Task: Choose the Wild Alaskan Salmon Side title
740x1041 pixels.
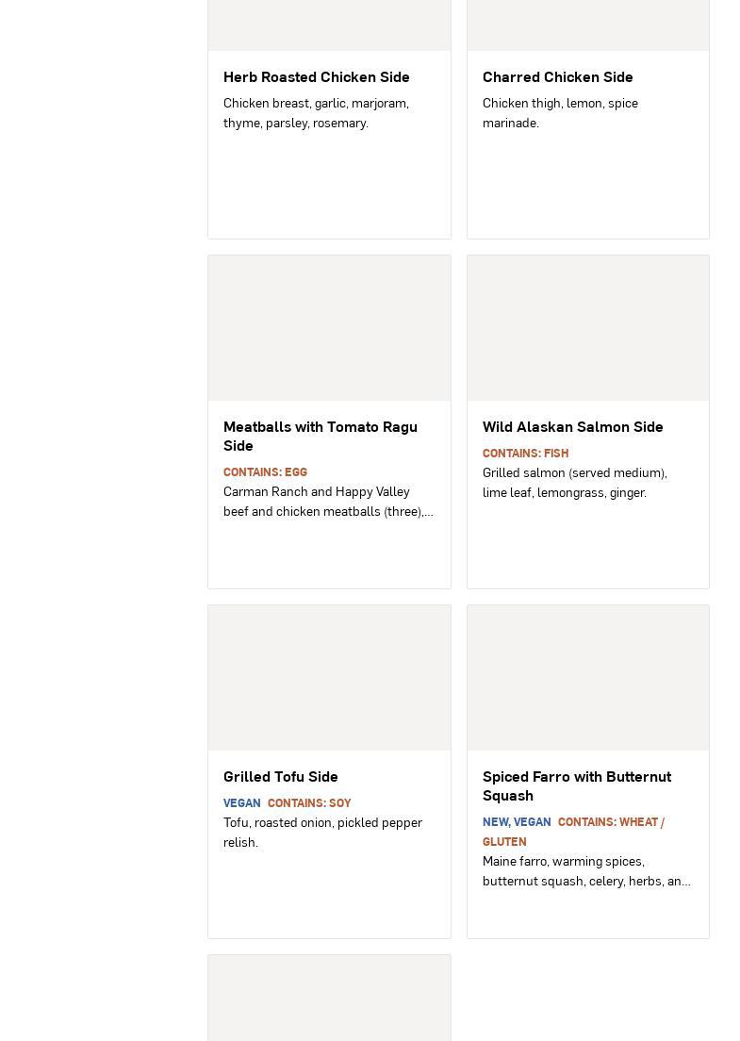Action: click(x=572, y=427)
